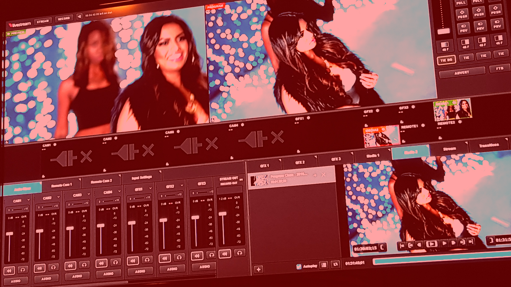Monitor Stream Out with headphone icon
Screen dimensions: 511x287
(x=240, y=252)
